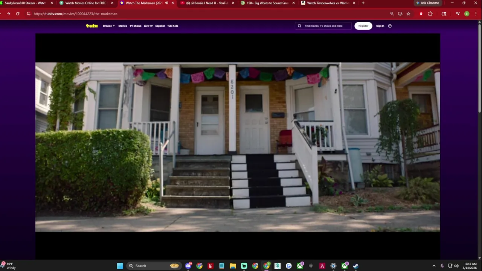This screenshot has width=482, height=271.
Task: Go to the Movies section
Action: tap(122, 26)
